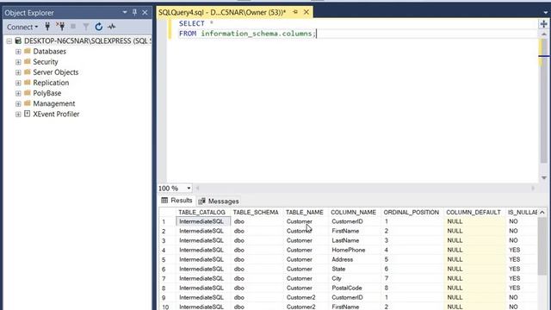Pin the Object Explorer panel
551x310 pixels.
tap(134, 12)
